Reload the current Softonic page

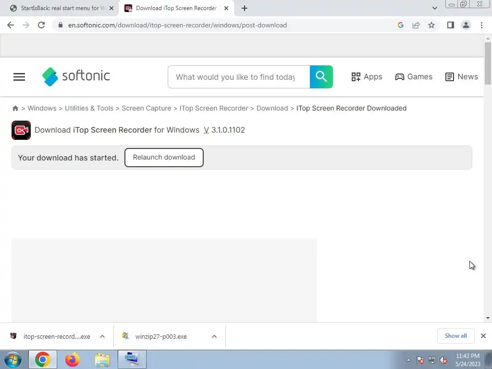41,25
